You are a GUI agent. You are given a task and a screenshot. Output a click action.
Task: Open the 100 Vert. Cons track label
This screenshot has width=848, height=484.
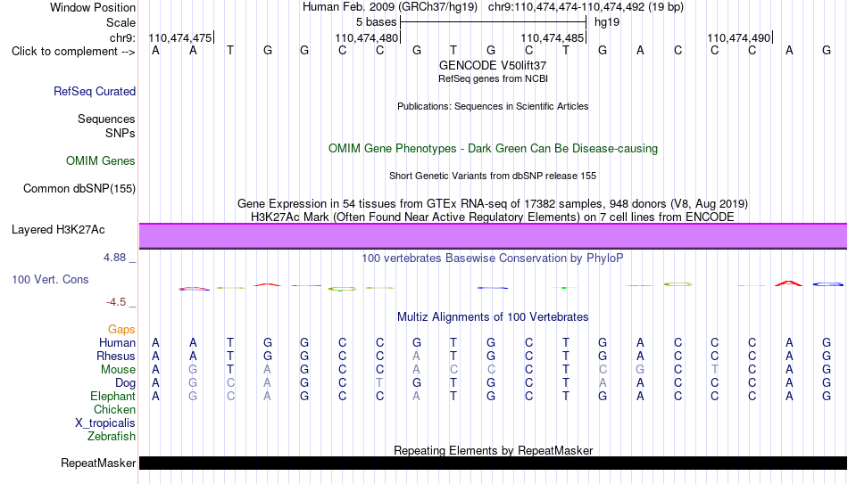[x=50, y=279]
